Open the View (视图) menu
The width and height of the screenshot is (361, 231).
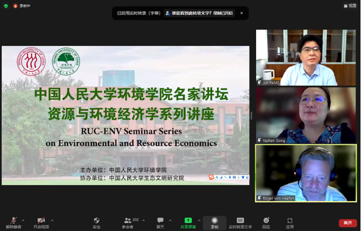[x=350, y=6]
